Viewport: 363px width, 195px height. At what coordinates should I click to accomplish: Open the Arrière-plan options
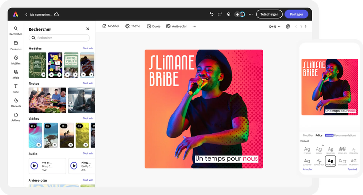[177, 26]
